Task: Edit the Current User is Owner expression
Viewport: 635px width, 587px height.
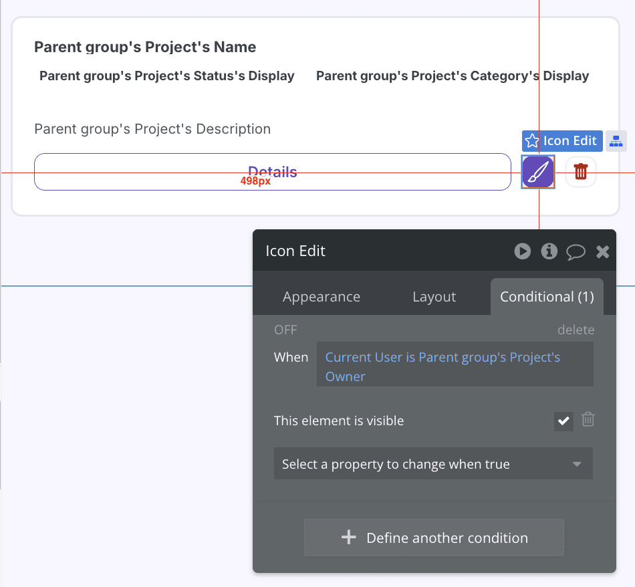Action: (x=455, y=364)
